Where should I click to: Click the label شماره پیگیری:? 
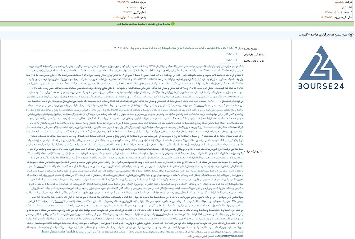[140, 12]
